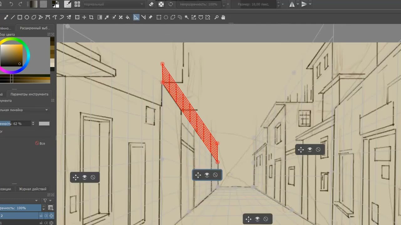401x225 pixels.
Task: Toggle Preserve Alpha checkerboard button
Action: click(161, 4)
